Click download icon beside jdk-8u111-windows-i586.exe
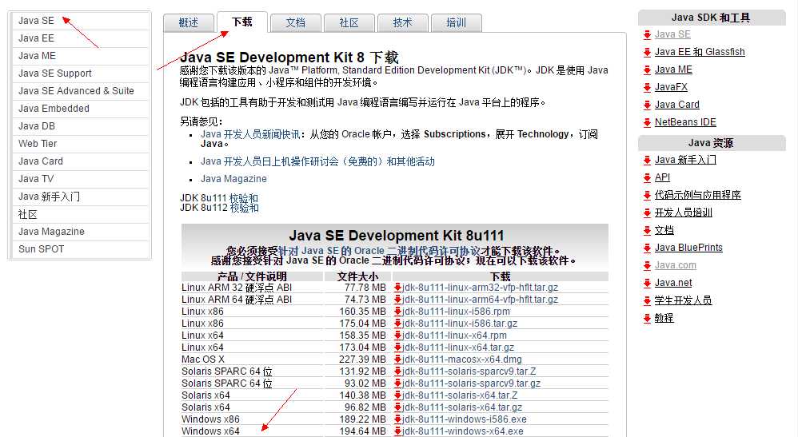 pos(397,419)
